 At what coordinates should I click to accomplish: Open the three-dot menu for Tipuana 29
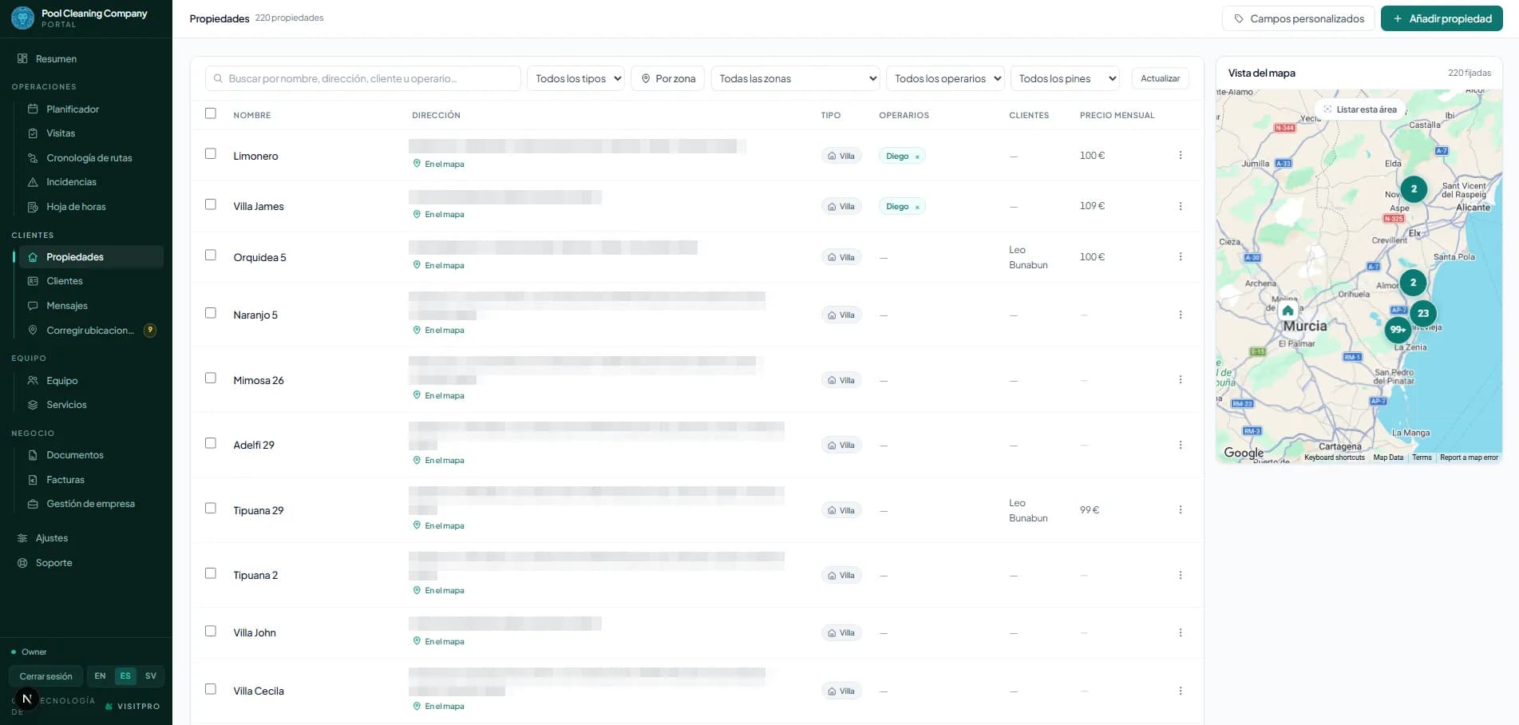pos(1180,509)
